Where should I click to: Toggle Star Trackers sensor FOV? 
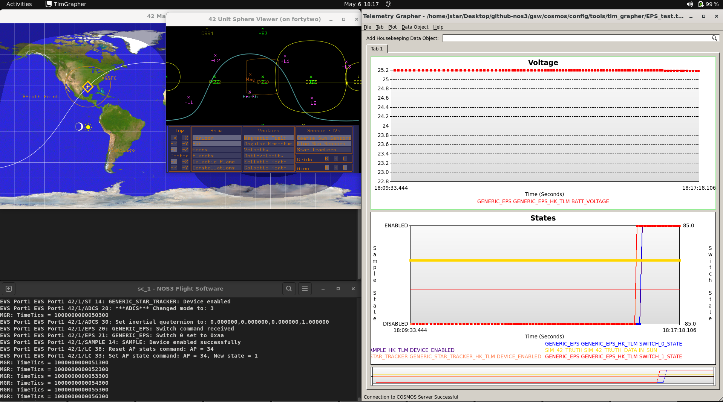pyautogui.click(x=324, y=150)
